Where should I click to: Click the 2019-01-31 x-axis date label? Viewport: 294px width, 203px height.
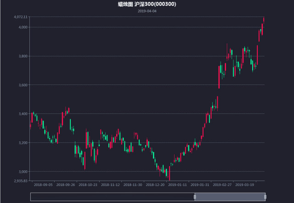tap(200, 185)
